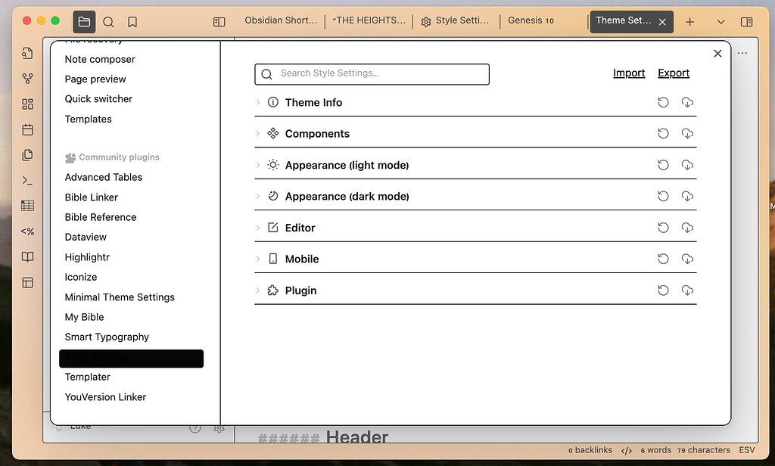The height and width of the screenshot is (466, 775).
Task: Click the Advanced Tables icon in the ribbon
Action: [x=27, y=206]
